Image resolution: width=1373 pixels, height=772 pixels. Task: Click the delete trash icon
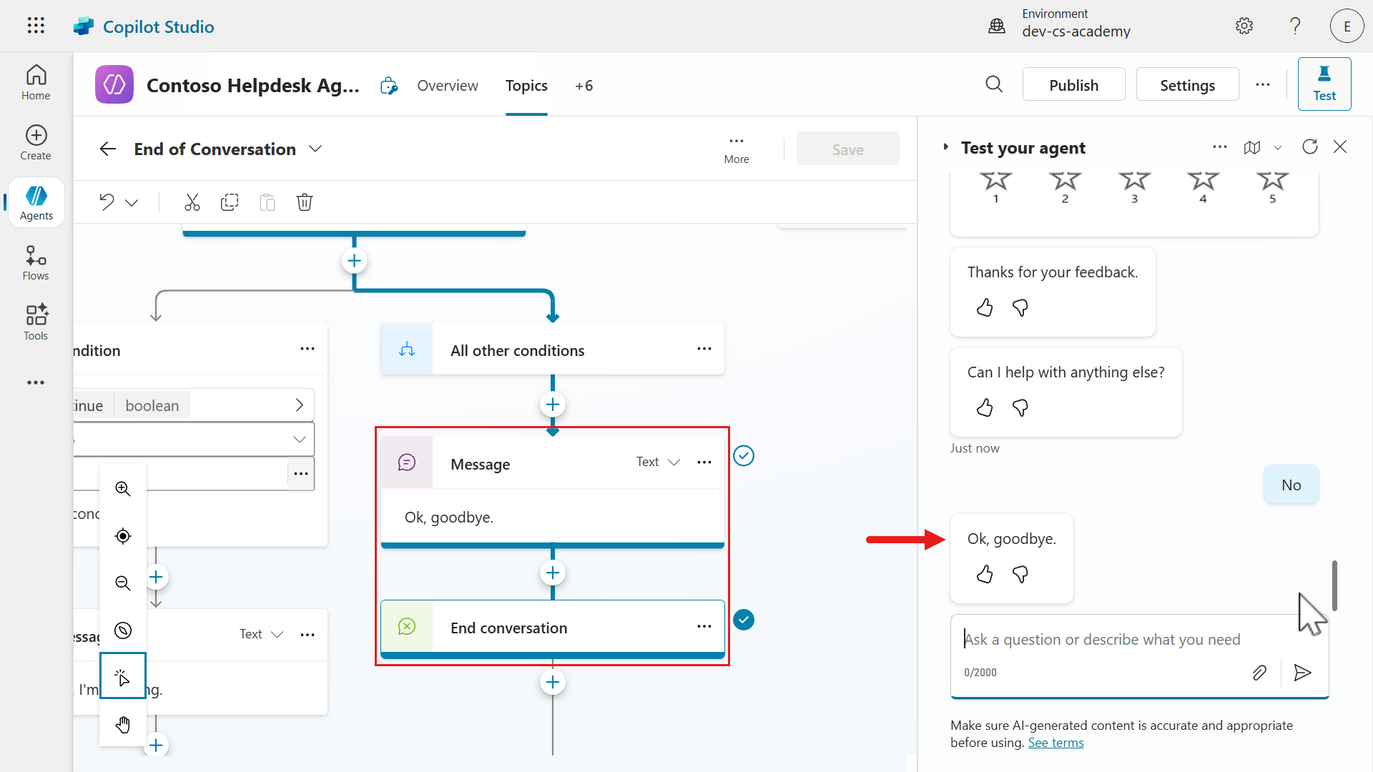pyautogui.click(x=305, y=202)
